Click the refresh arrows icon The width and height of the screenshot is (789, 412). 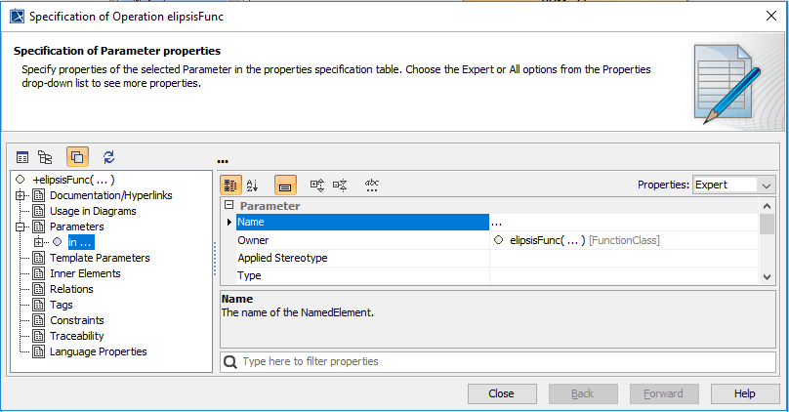[109, 156]
